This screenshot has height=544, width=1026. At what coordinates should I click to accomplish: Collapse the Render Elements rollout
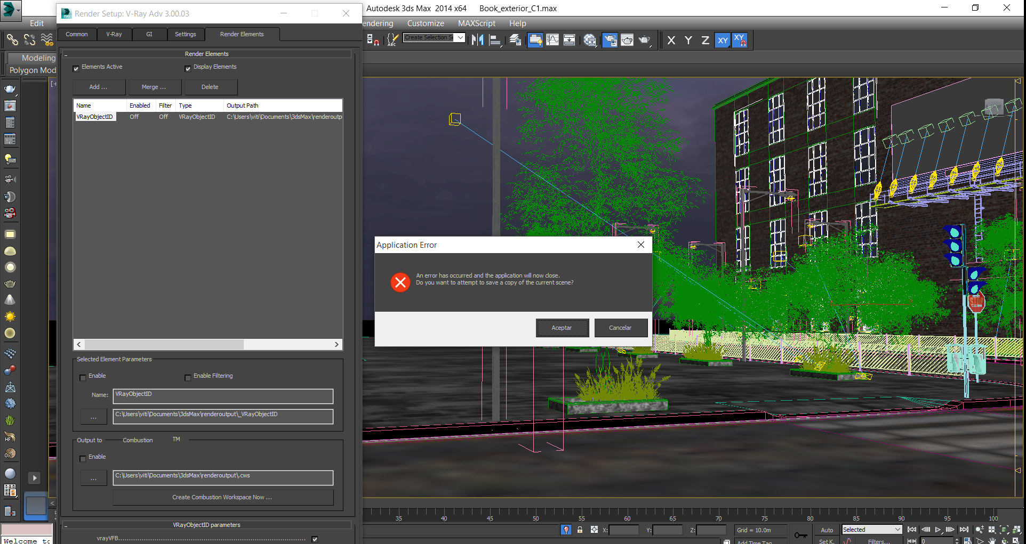coord(206,54)
